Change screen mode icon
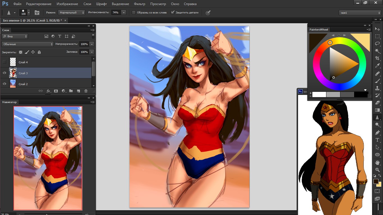 (x=377, y=199)
